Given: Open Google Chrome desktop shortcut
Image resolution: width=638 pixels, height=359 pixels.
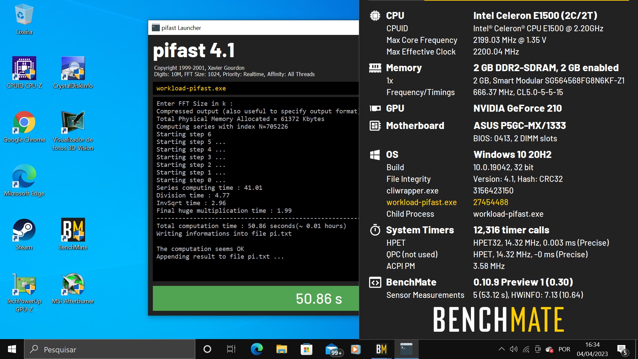Looking at the screenshot, I should pyautogui.click(x=24, y=127).
